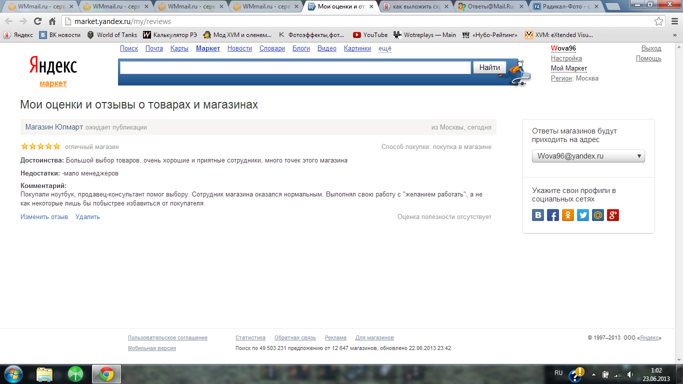The width and height of the screenshot is (683, 384).
Task: Click the Выход logout link
Action: [651, 48]
